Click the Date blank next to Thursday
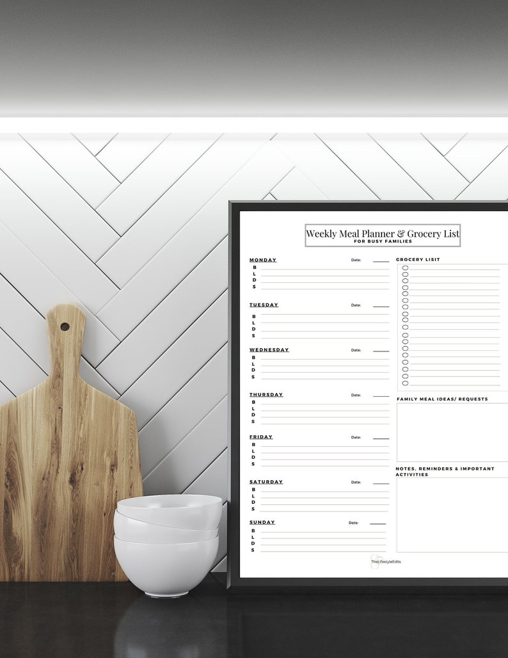This screenshot has height=658, width=508. tap(381, 396)
